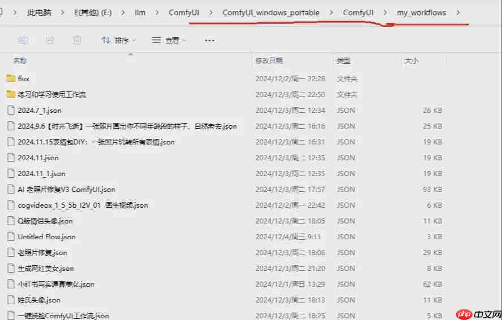Open the 查看 view dropdown

tap(169, 40)
